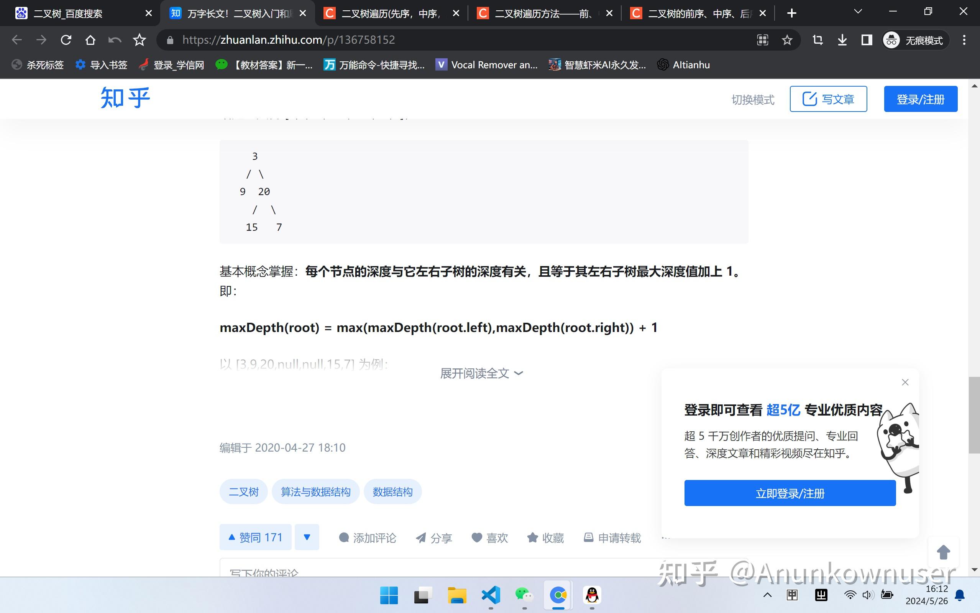Viewport: 980px width, 613px height.
Task: Open 导入书签 bookmark
Action: click(x=101, y=65)
